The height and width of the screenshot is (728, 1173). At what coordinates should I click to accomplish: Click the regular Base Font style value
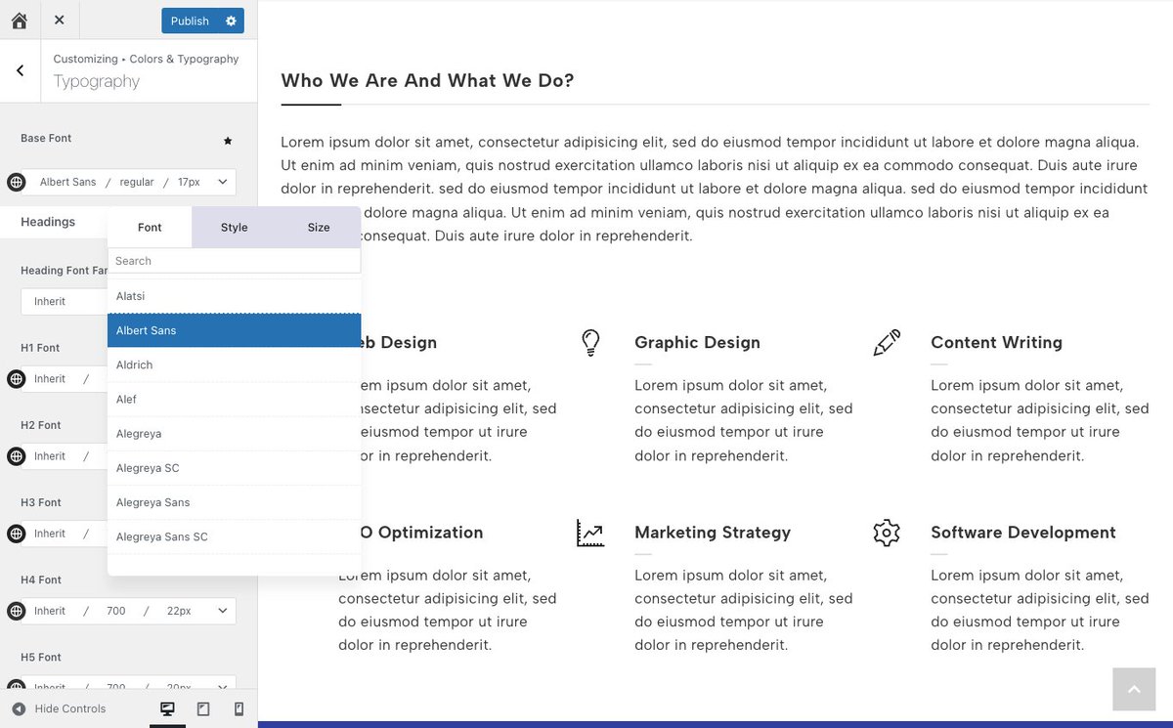coord(137,182)
